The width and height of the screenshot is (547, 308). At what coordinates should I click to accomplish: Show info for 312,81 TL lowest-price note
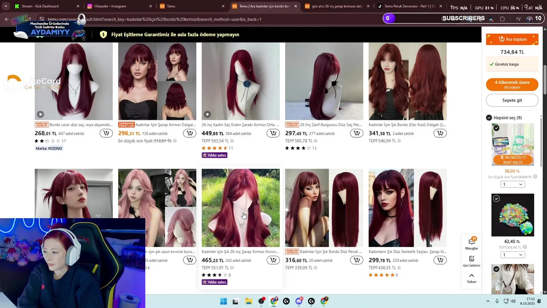click(x=175, y=141)
